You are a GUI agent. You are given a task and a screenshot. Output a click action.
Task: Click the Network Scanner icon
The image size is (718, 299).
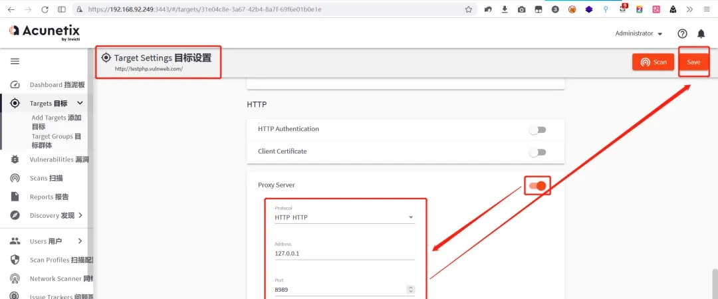pyautogui.click(x=15, y=278)
